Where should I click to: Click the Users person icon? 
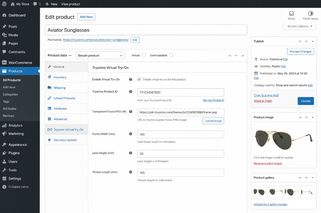click(x=4, y=161)
